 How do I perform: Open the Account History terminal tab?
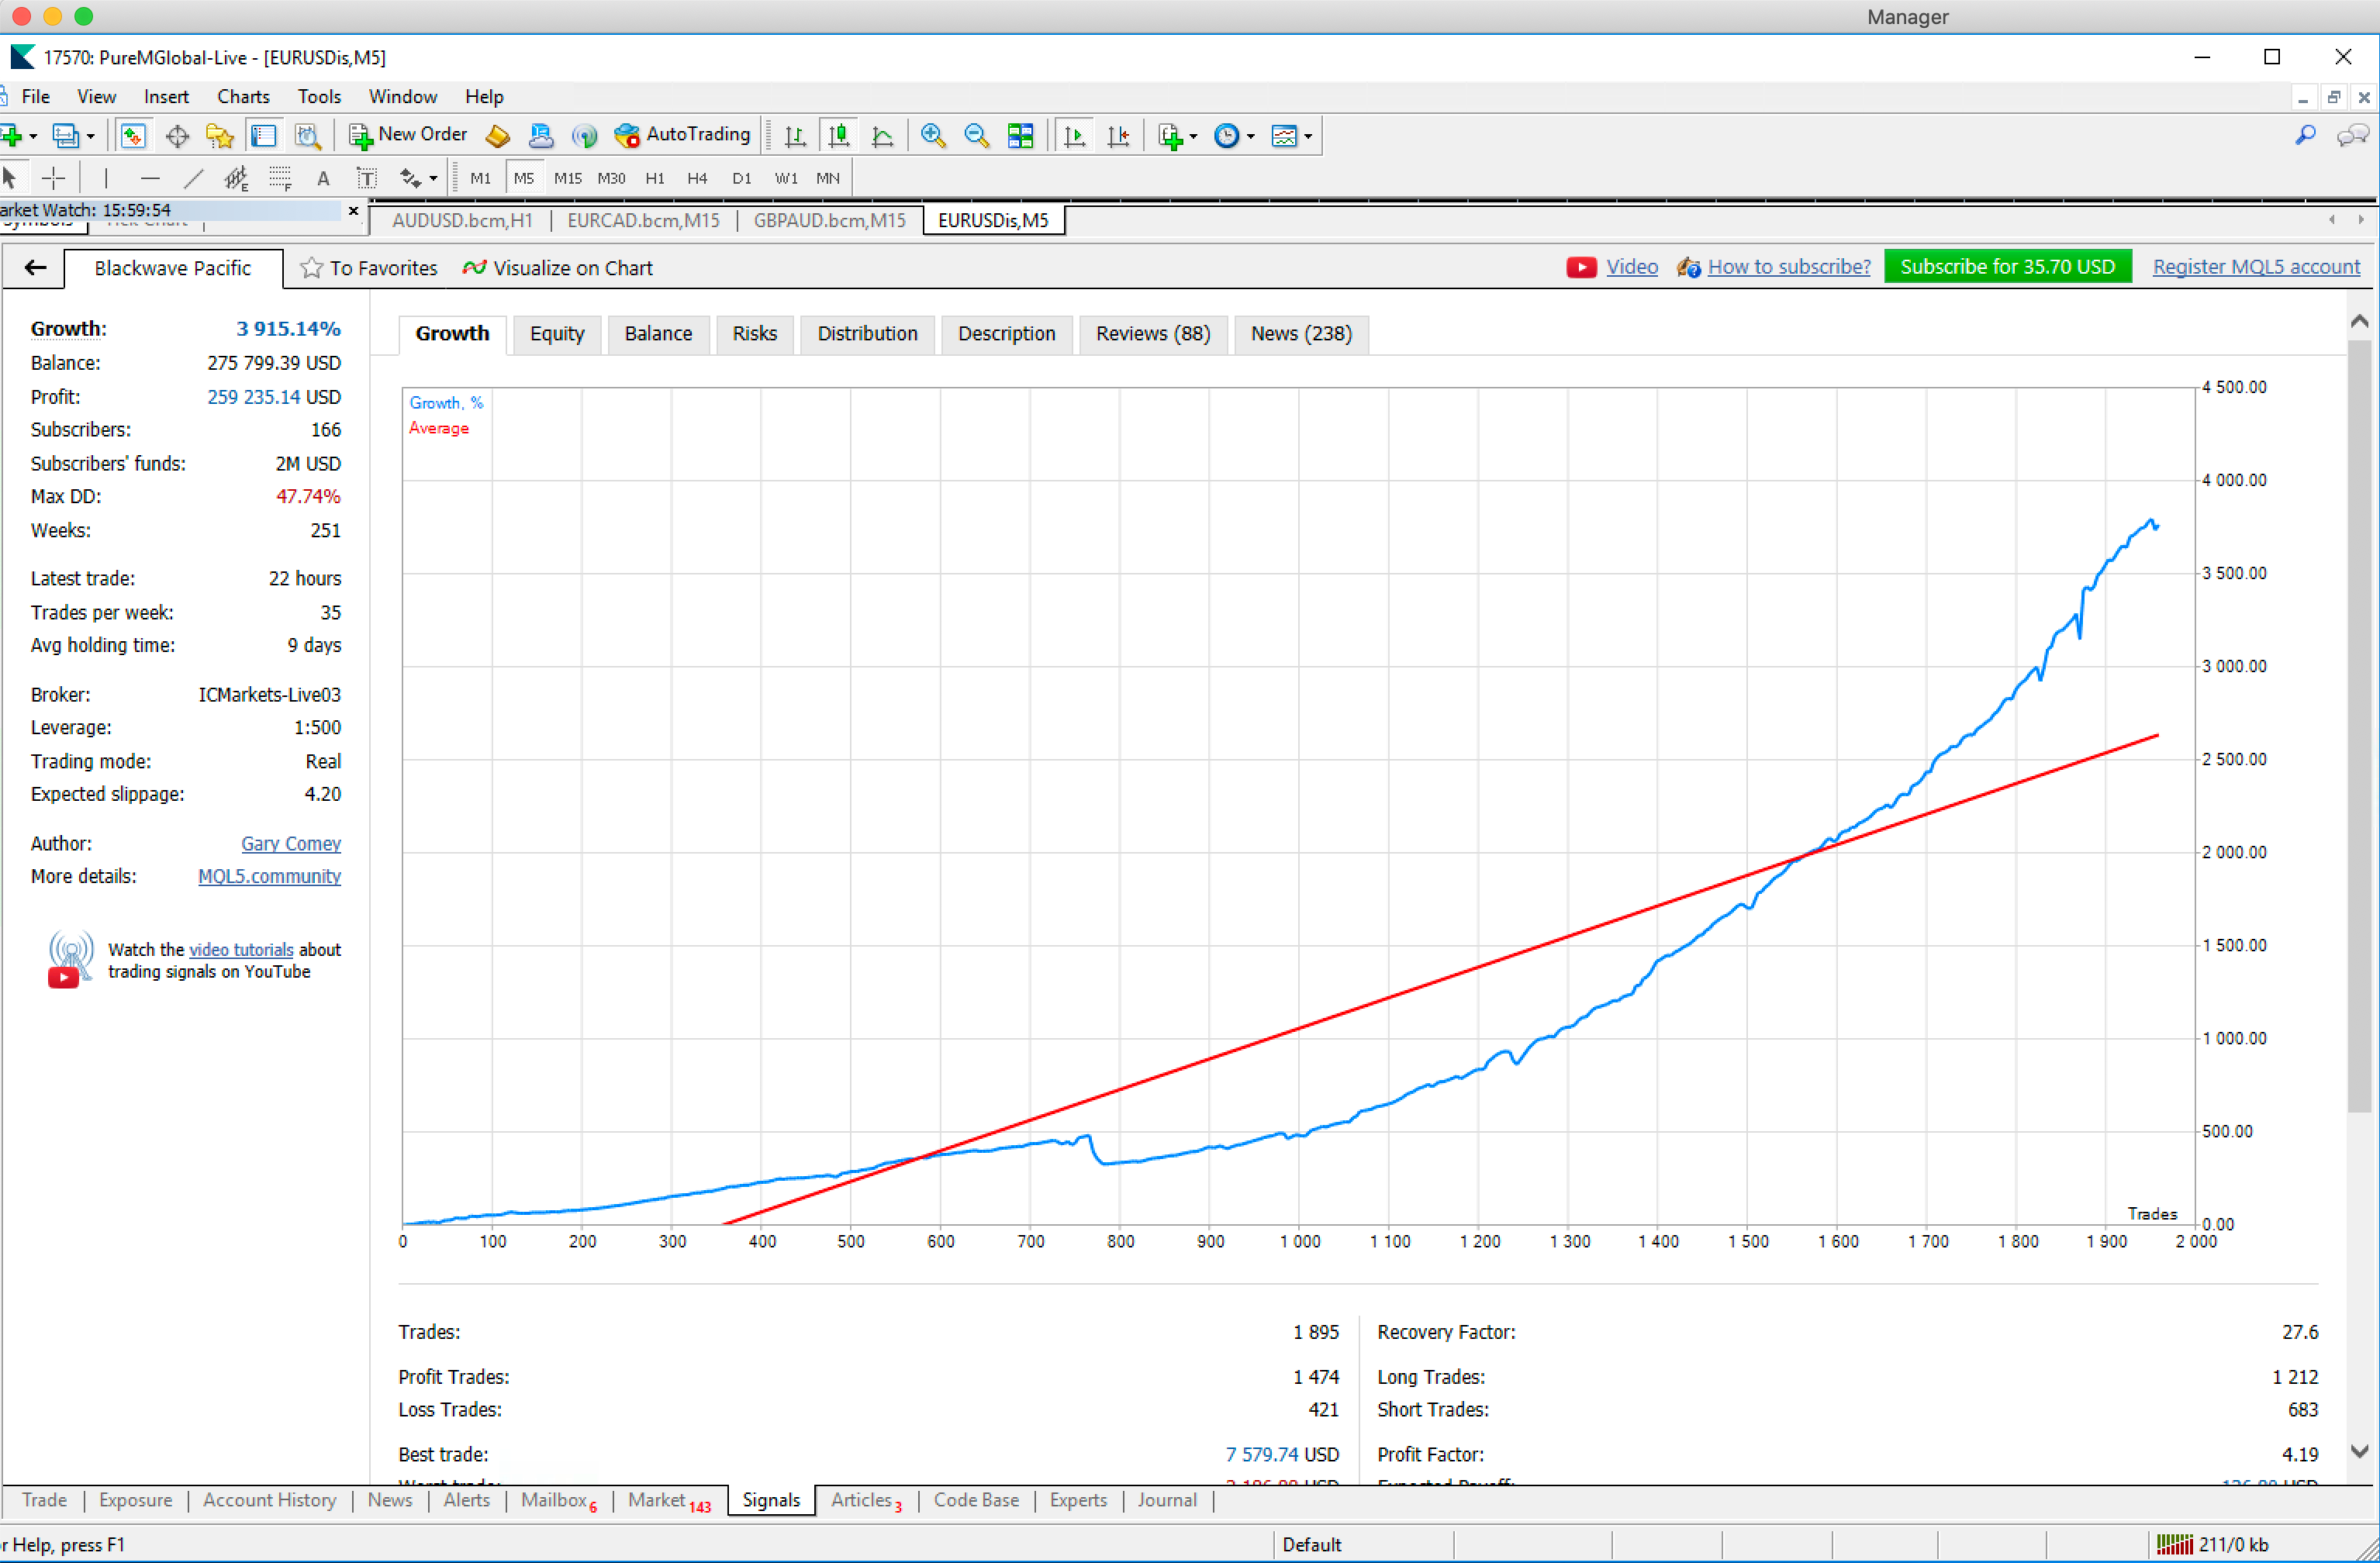point(269,1500)
